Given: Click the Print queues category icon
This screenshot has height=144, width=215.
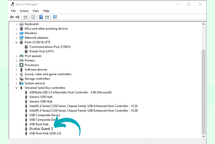Looking at the screenshot, I should 21,56.
